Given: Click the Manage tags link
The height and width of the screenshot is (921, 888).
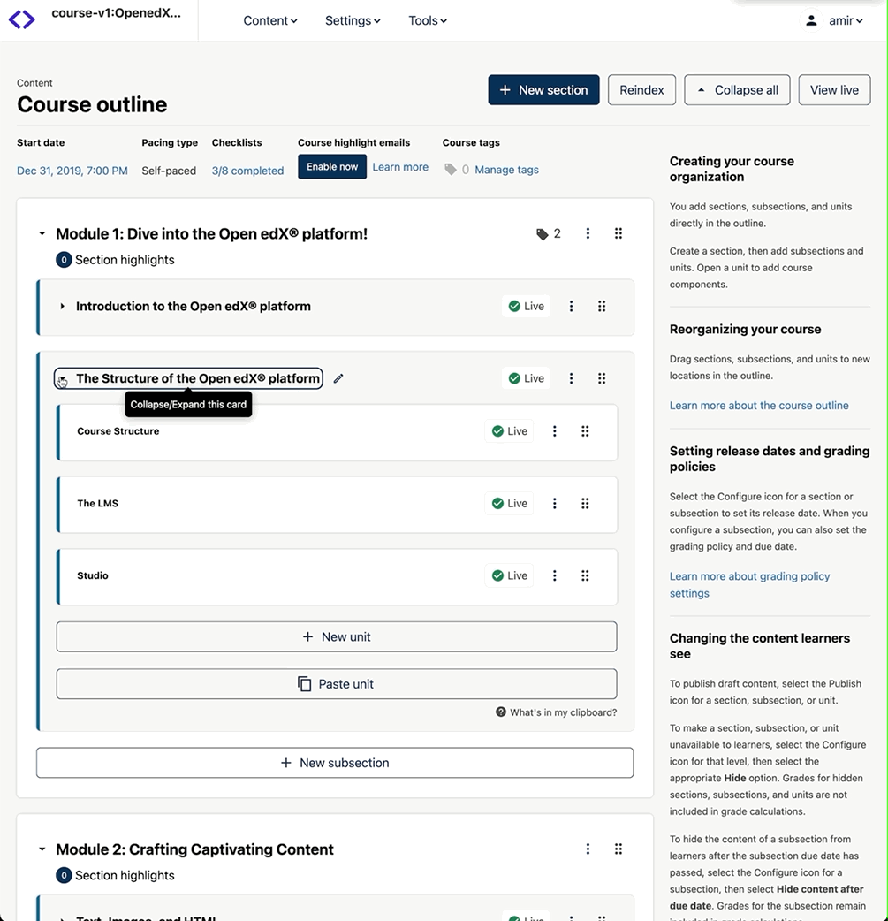Looking at the screenshot, I should (506, 170).
